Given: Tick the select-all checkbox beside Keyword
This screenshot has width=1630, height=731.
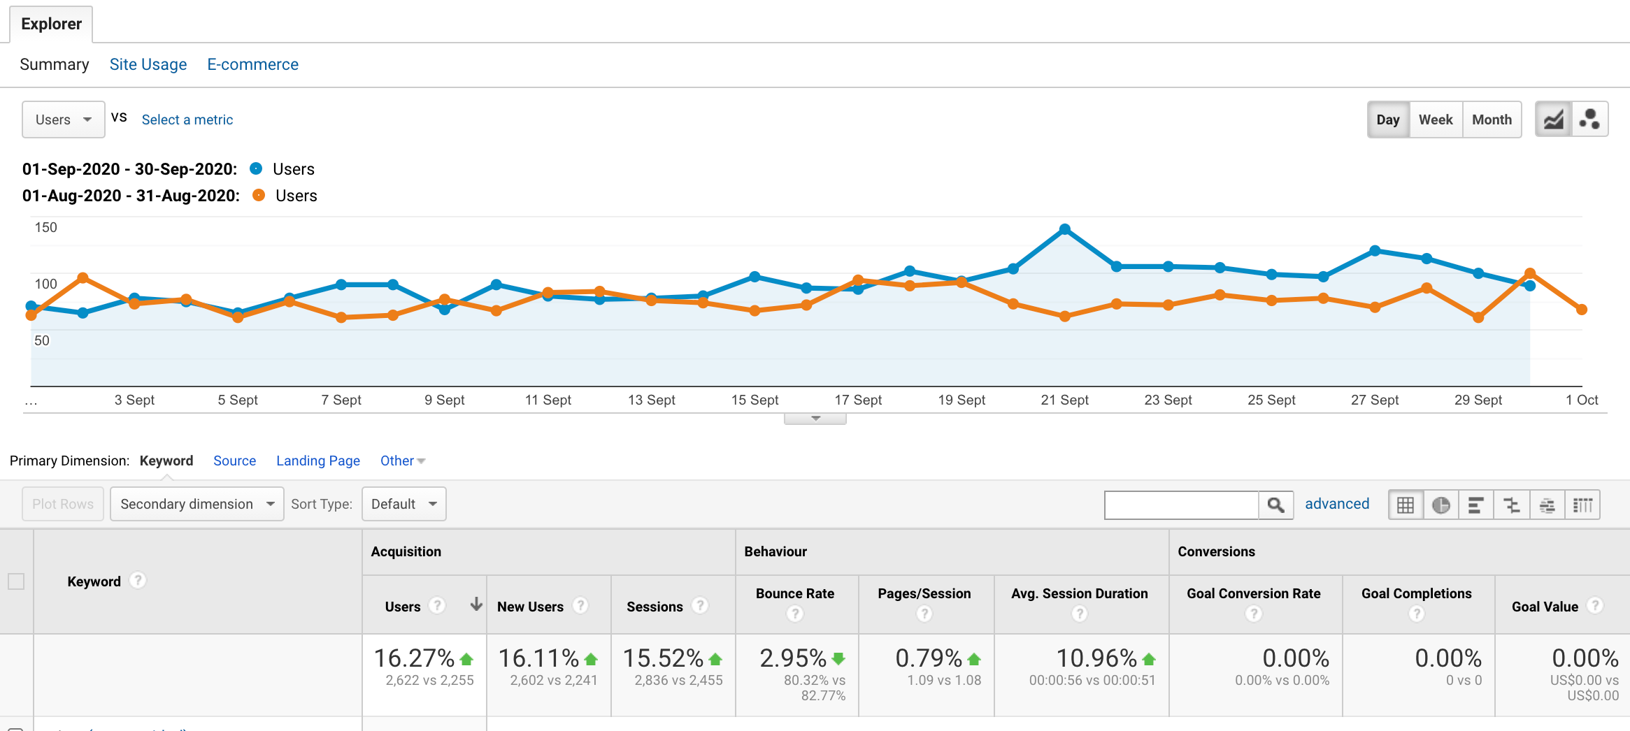Looking at the screenshot, I should (16, 581).
